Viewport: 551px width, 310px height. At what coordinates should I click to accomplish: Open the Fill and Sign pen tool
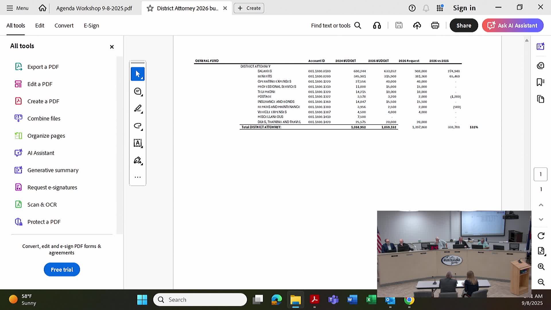click(x=138, y=160)
